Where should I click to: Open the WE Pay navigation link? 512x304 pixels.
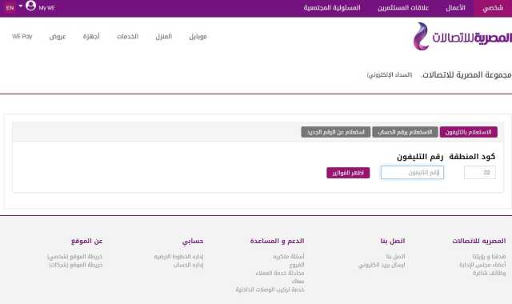point(22,36)
